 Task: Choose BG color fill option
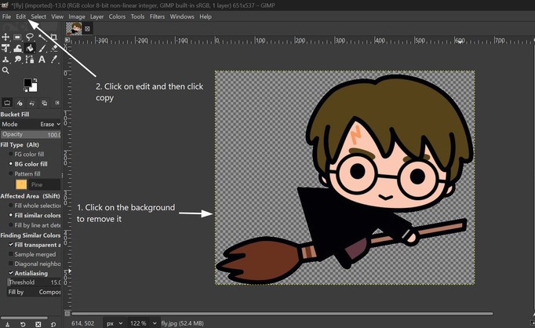(28, 164)
